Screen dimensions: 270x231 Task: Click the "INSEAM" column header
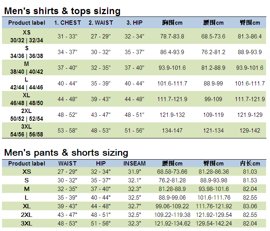[134, 164]
